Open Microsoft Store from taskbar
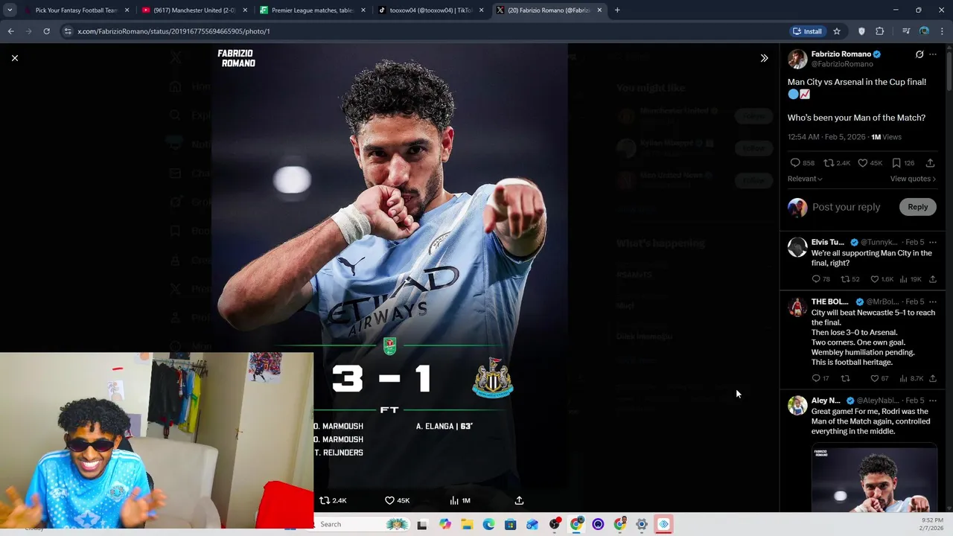Screen dimensions: 953x536 [x=510, y=524]
